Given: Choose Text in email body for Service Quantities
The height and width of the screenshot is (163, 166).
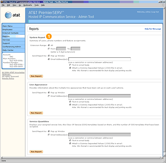Looking at the screenshot, I should click(70, 141).
